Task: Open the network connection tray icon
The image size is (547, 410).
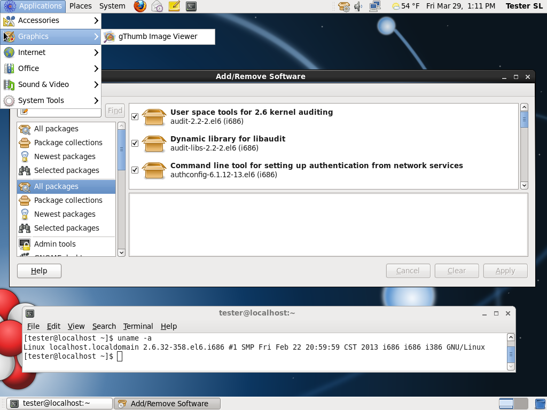Action: 374,6
